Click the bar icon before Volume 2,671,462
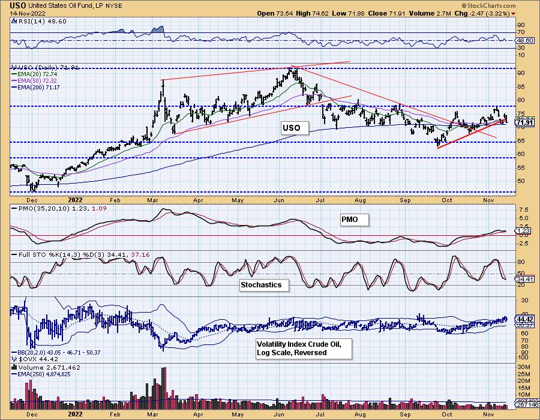 (x=14, y=367)
